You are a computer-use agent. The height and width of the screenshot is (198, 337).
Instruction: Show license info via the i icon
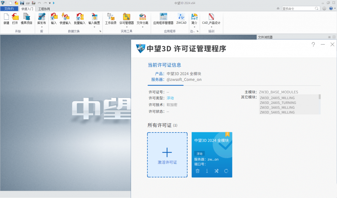(x=207, y=171)
